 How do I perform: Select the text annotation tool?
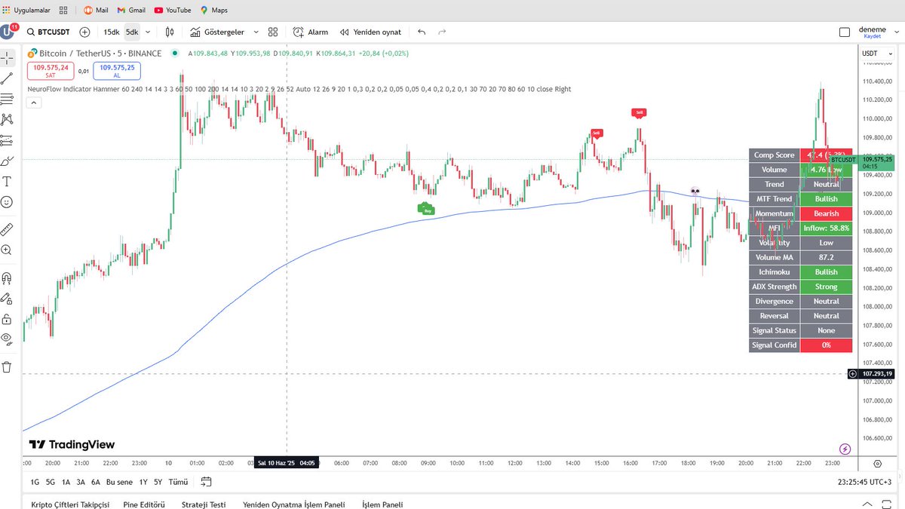(x=8, y=182)
